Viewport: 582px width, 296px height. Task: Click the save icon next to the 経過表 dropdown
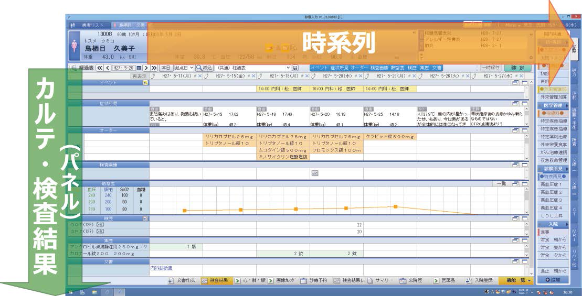(295, 68)
